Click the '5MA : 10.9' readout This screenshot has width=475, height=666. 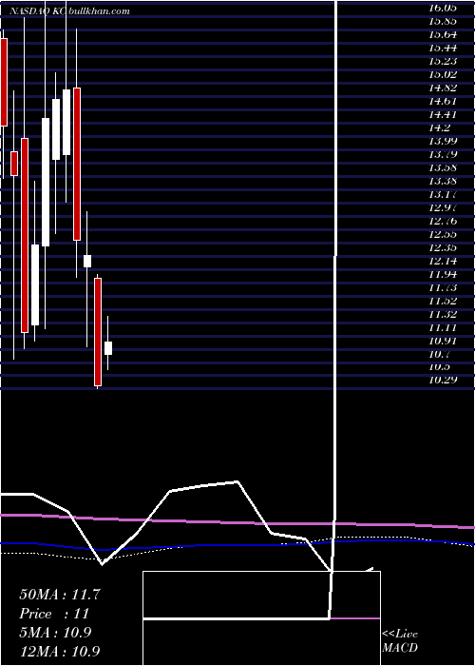55,633
